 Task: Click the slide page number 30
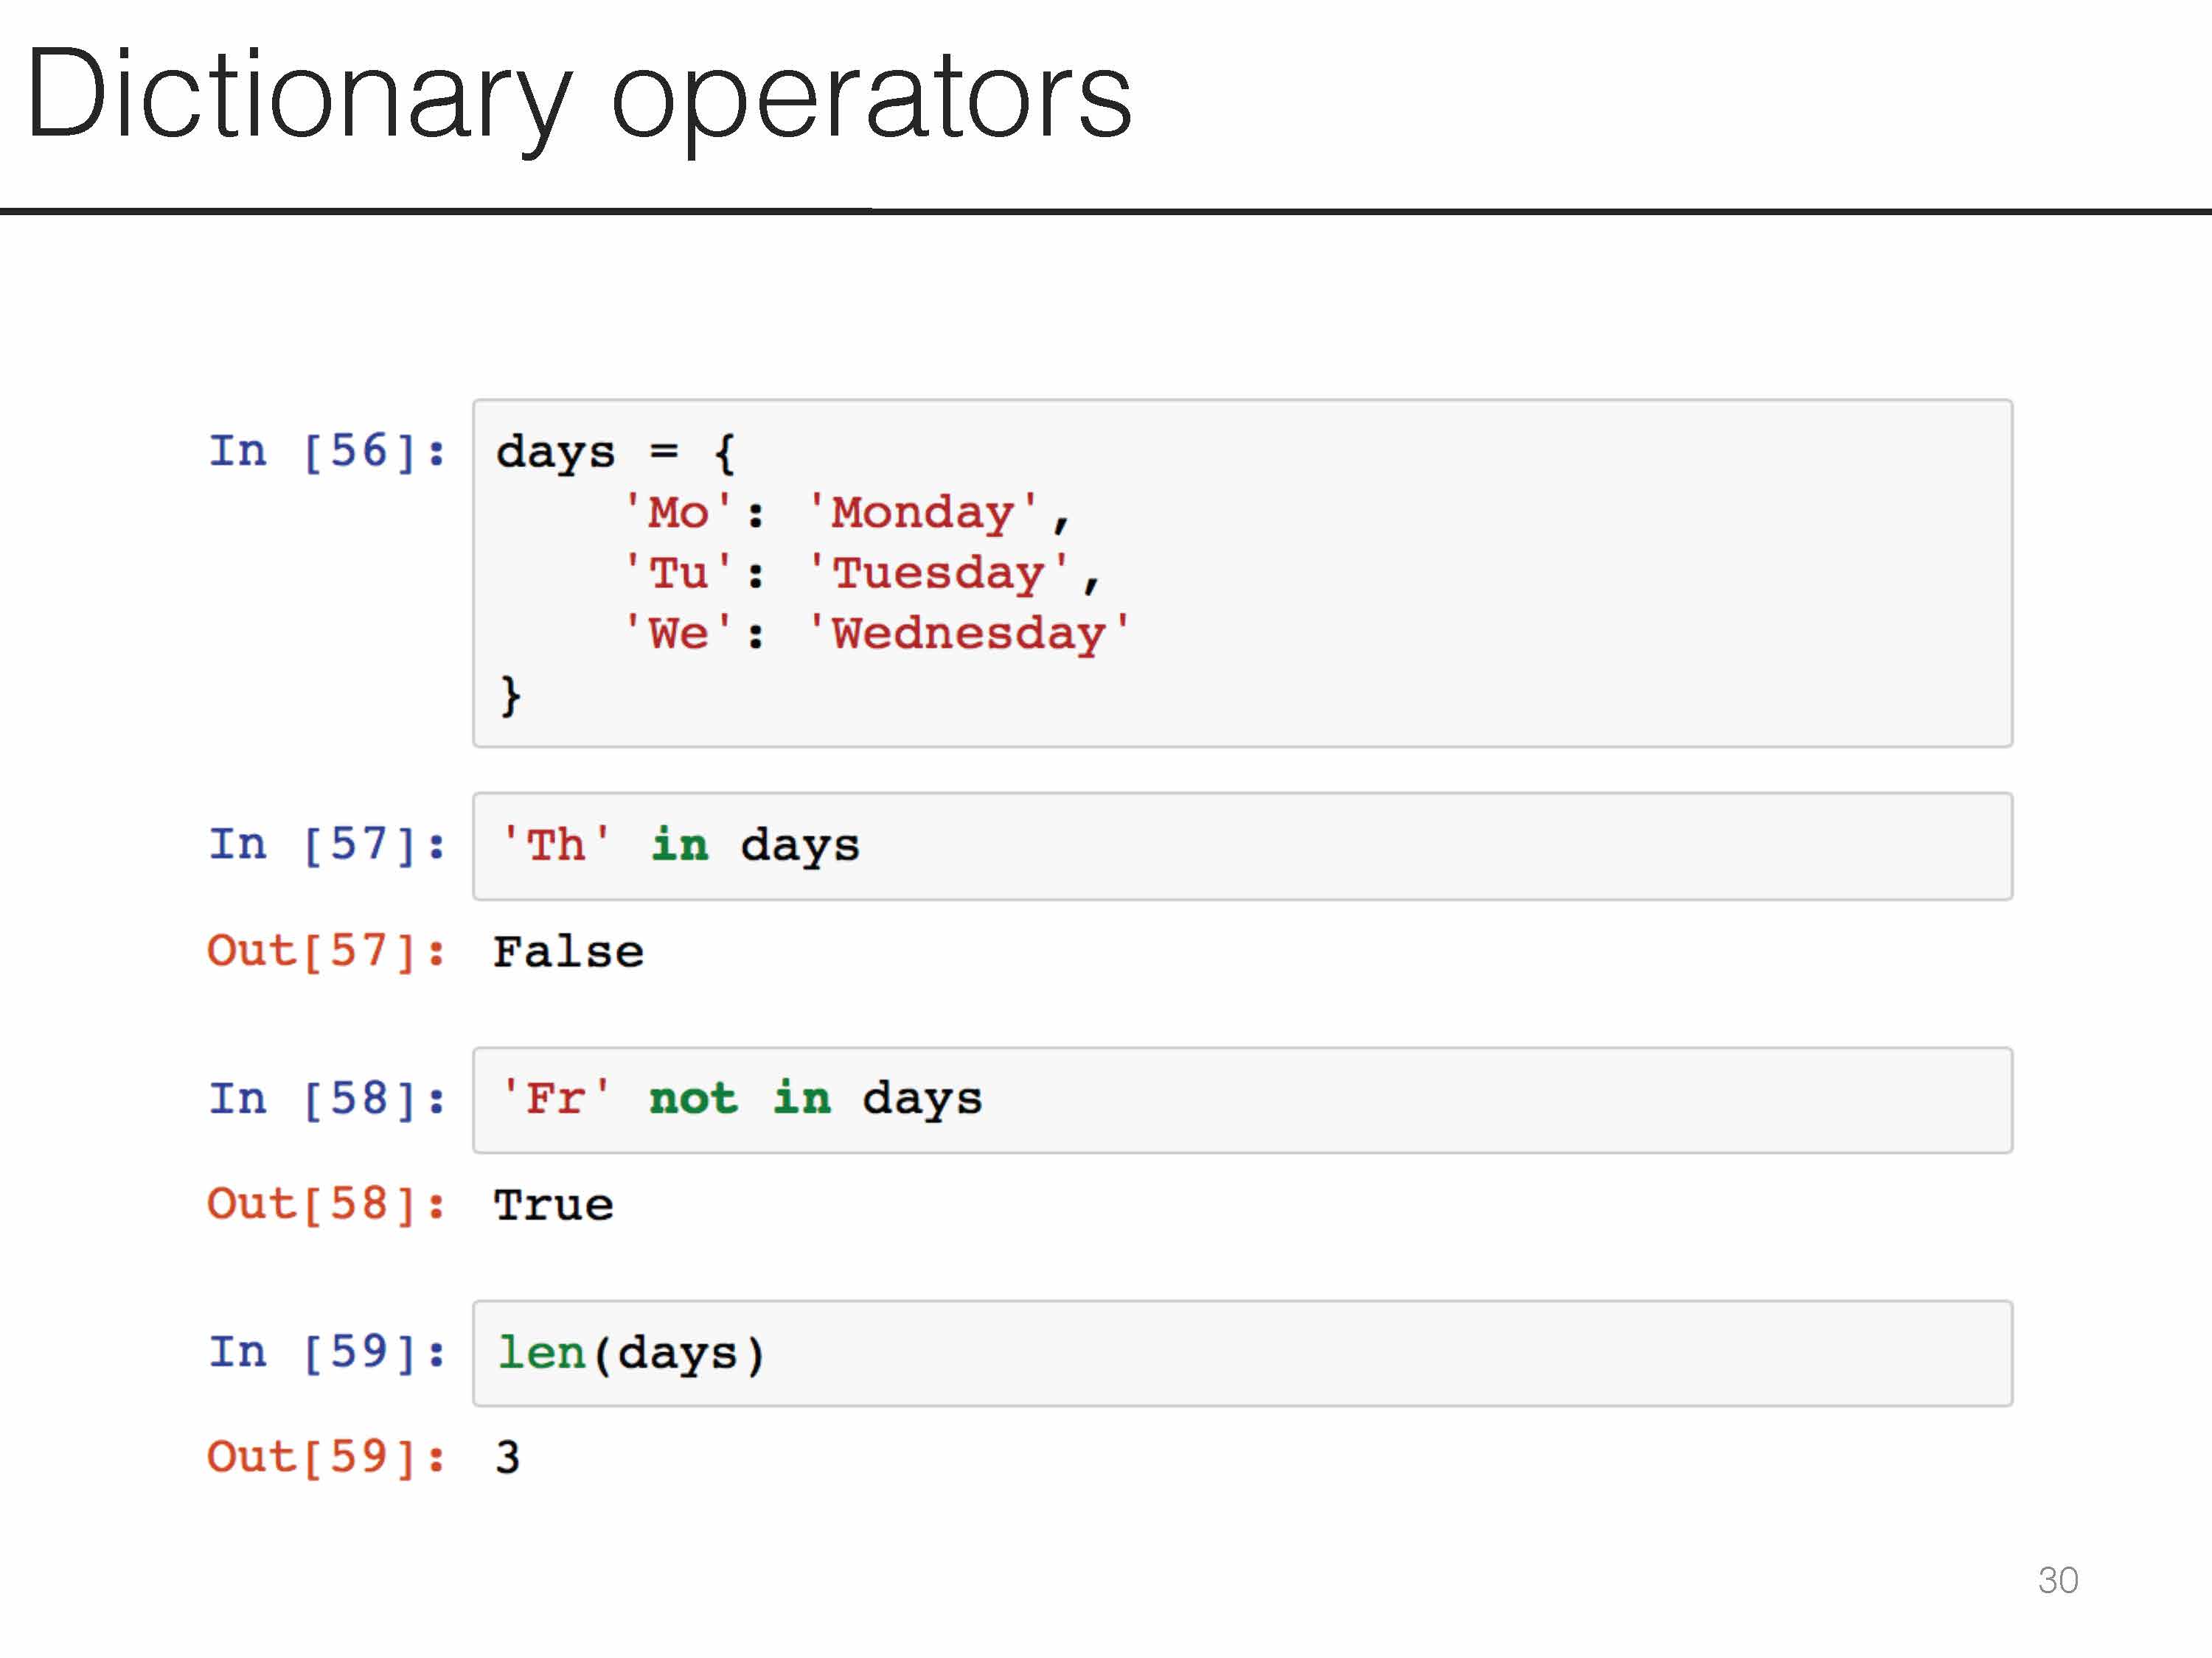pyautogui.click(x=2057, y=1580)
